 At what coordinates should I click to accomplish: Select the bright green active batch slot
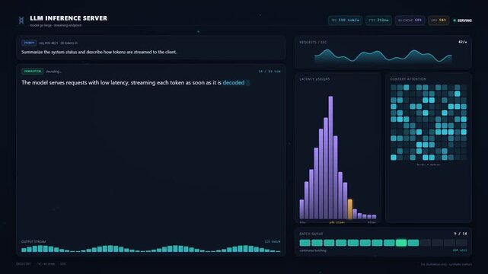point(401,243)
